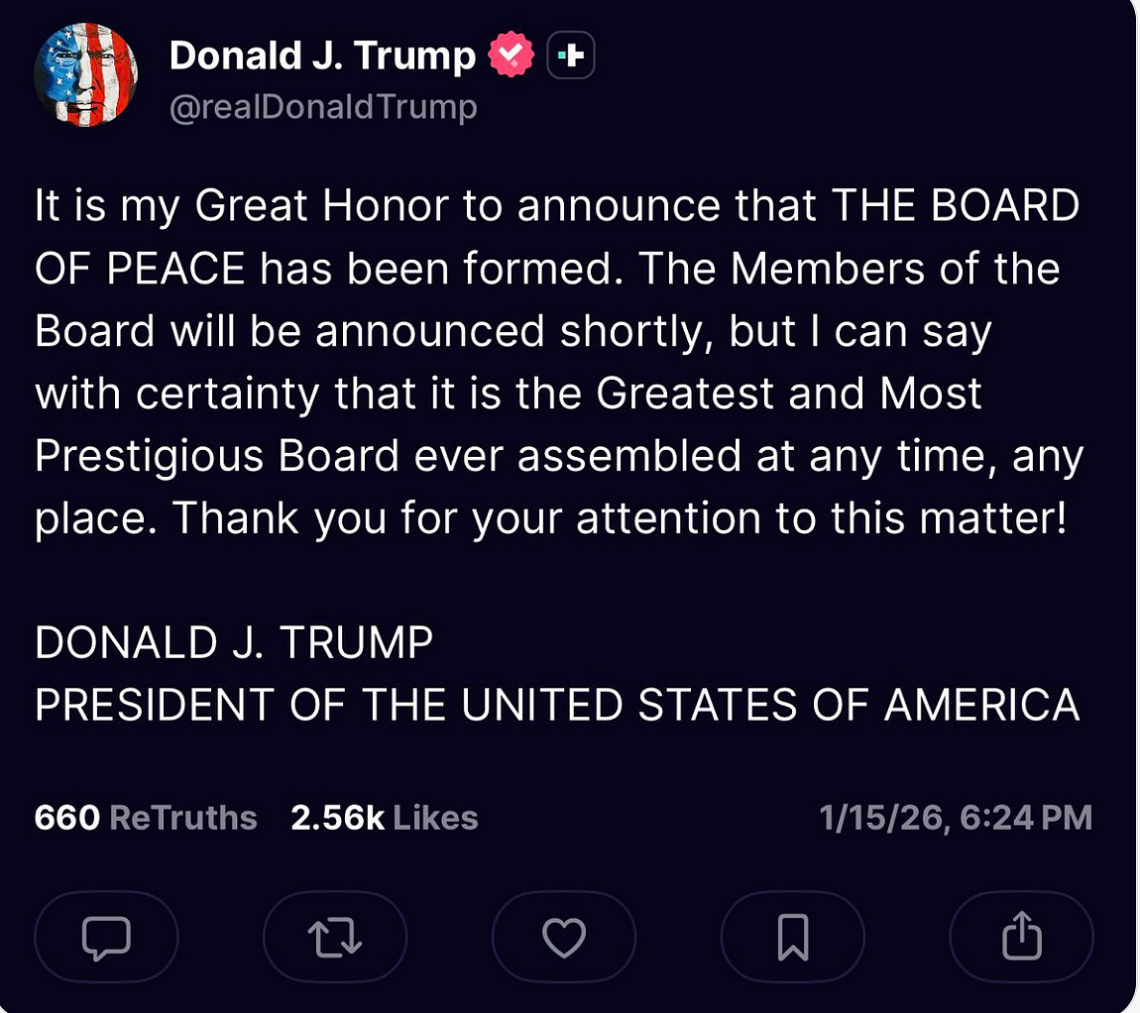This screenshot has height=1013, width=1140.
Task: Click the plus badge beside the name
Action: click(x=571, y=56)
